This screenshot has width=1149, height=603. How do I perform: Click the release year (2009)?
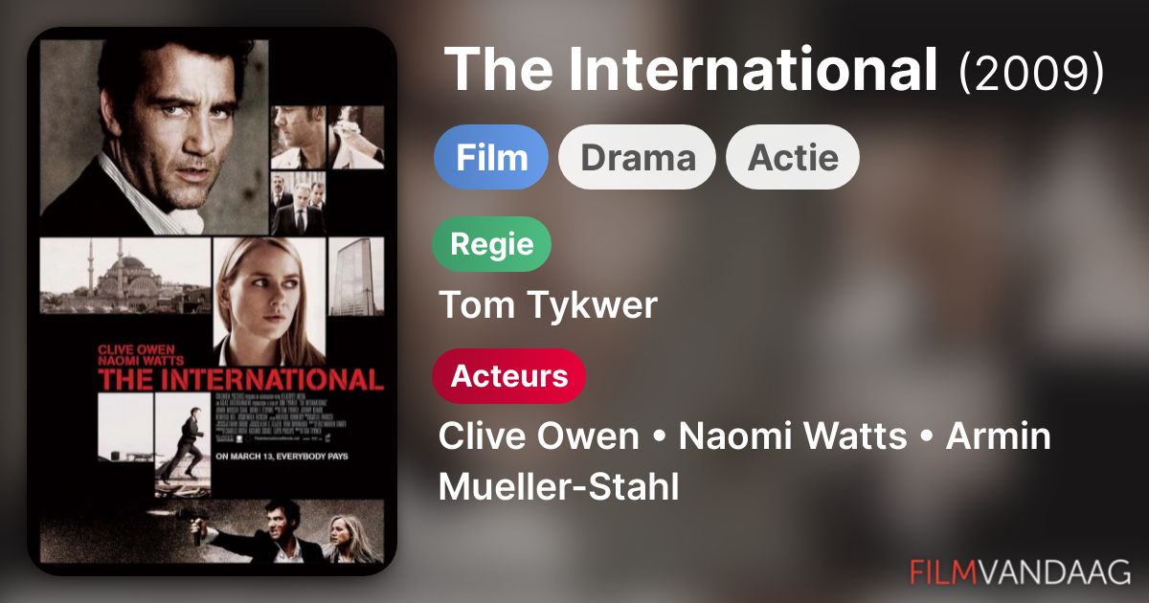[x=1032, y=71]
